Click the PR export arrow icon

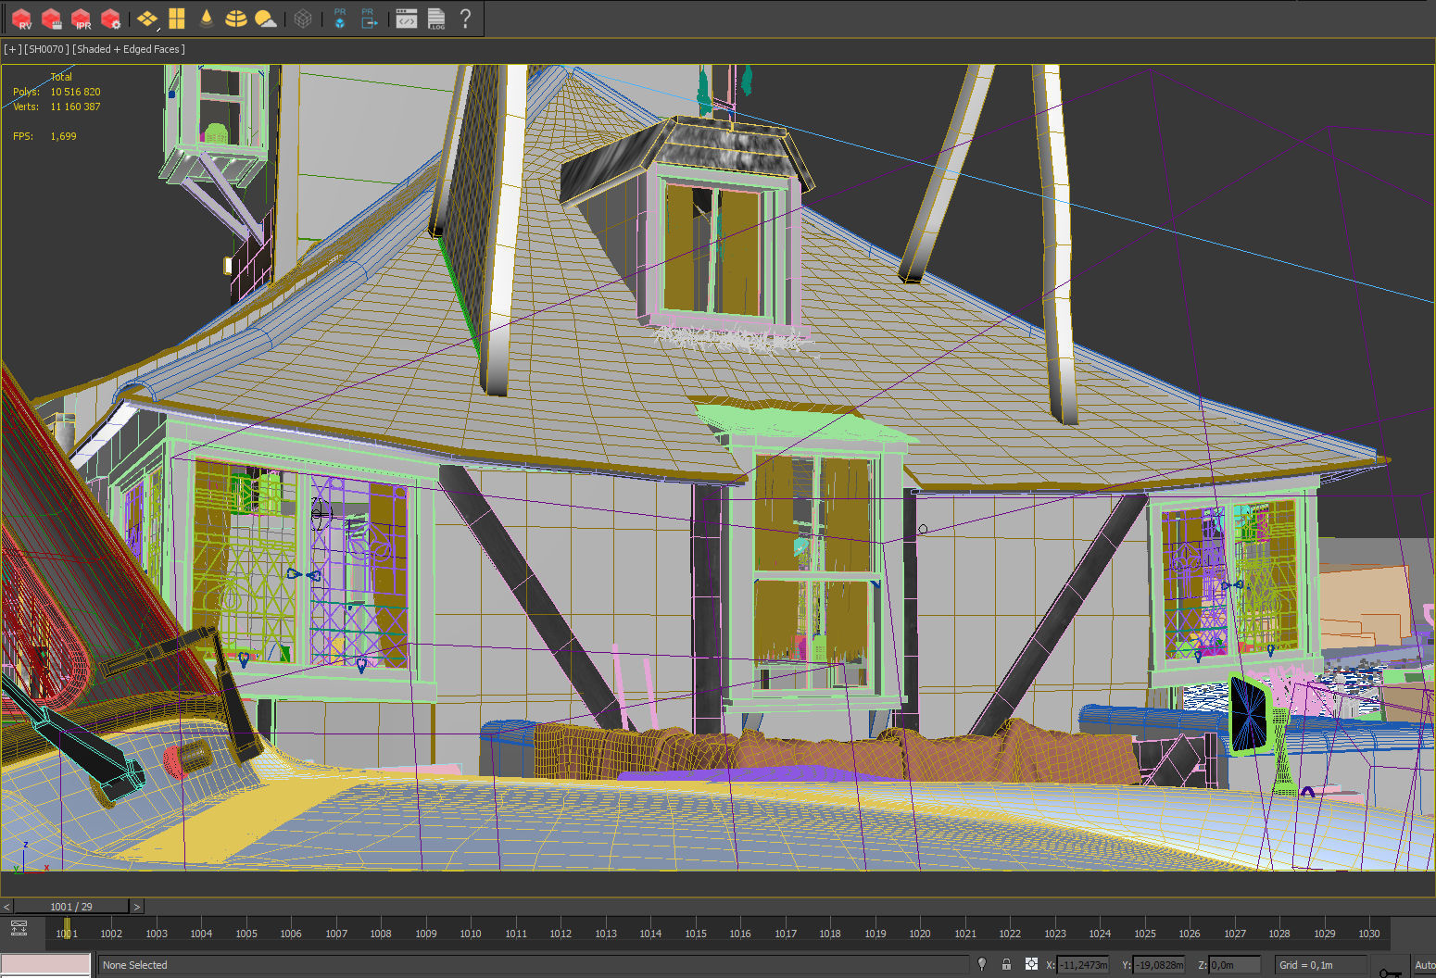[369, 19]
